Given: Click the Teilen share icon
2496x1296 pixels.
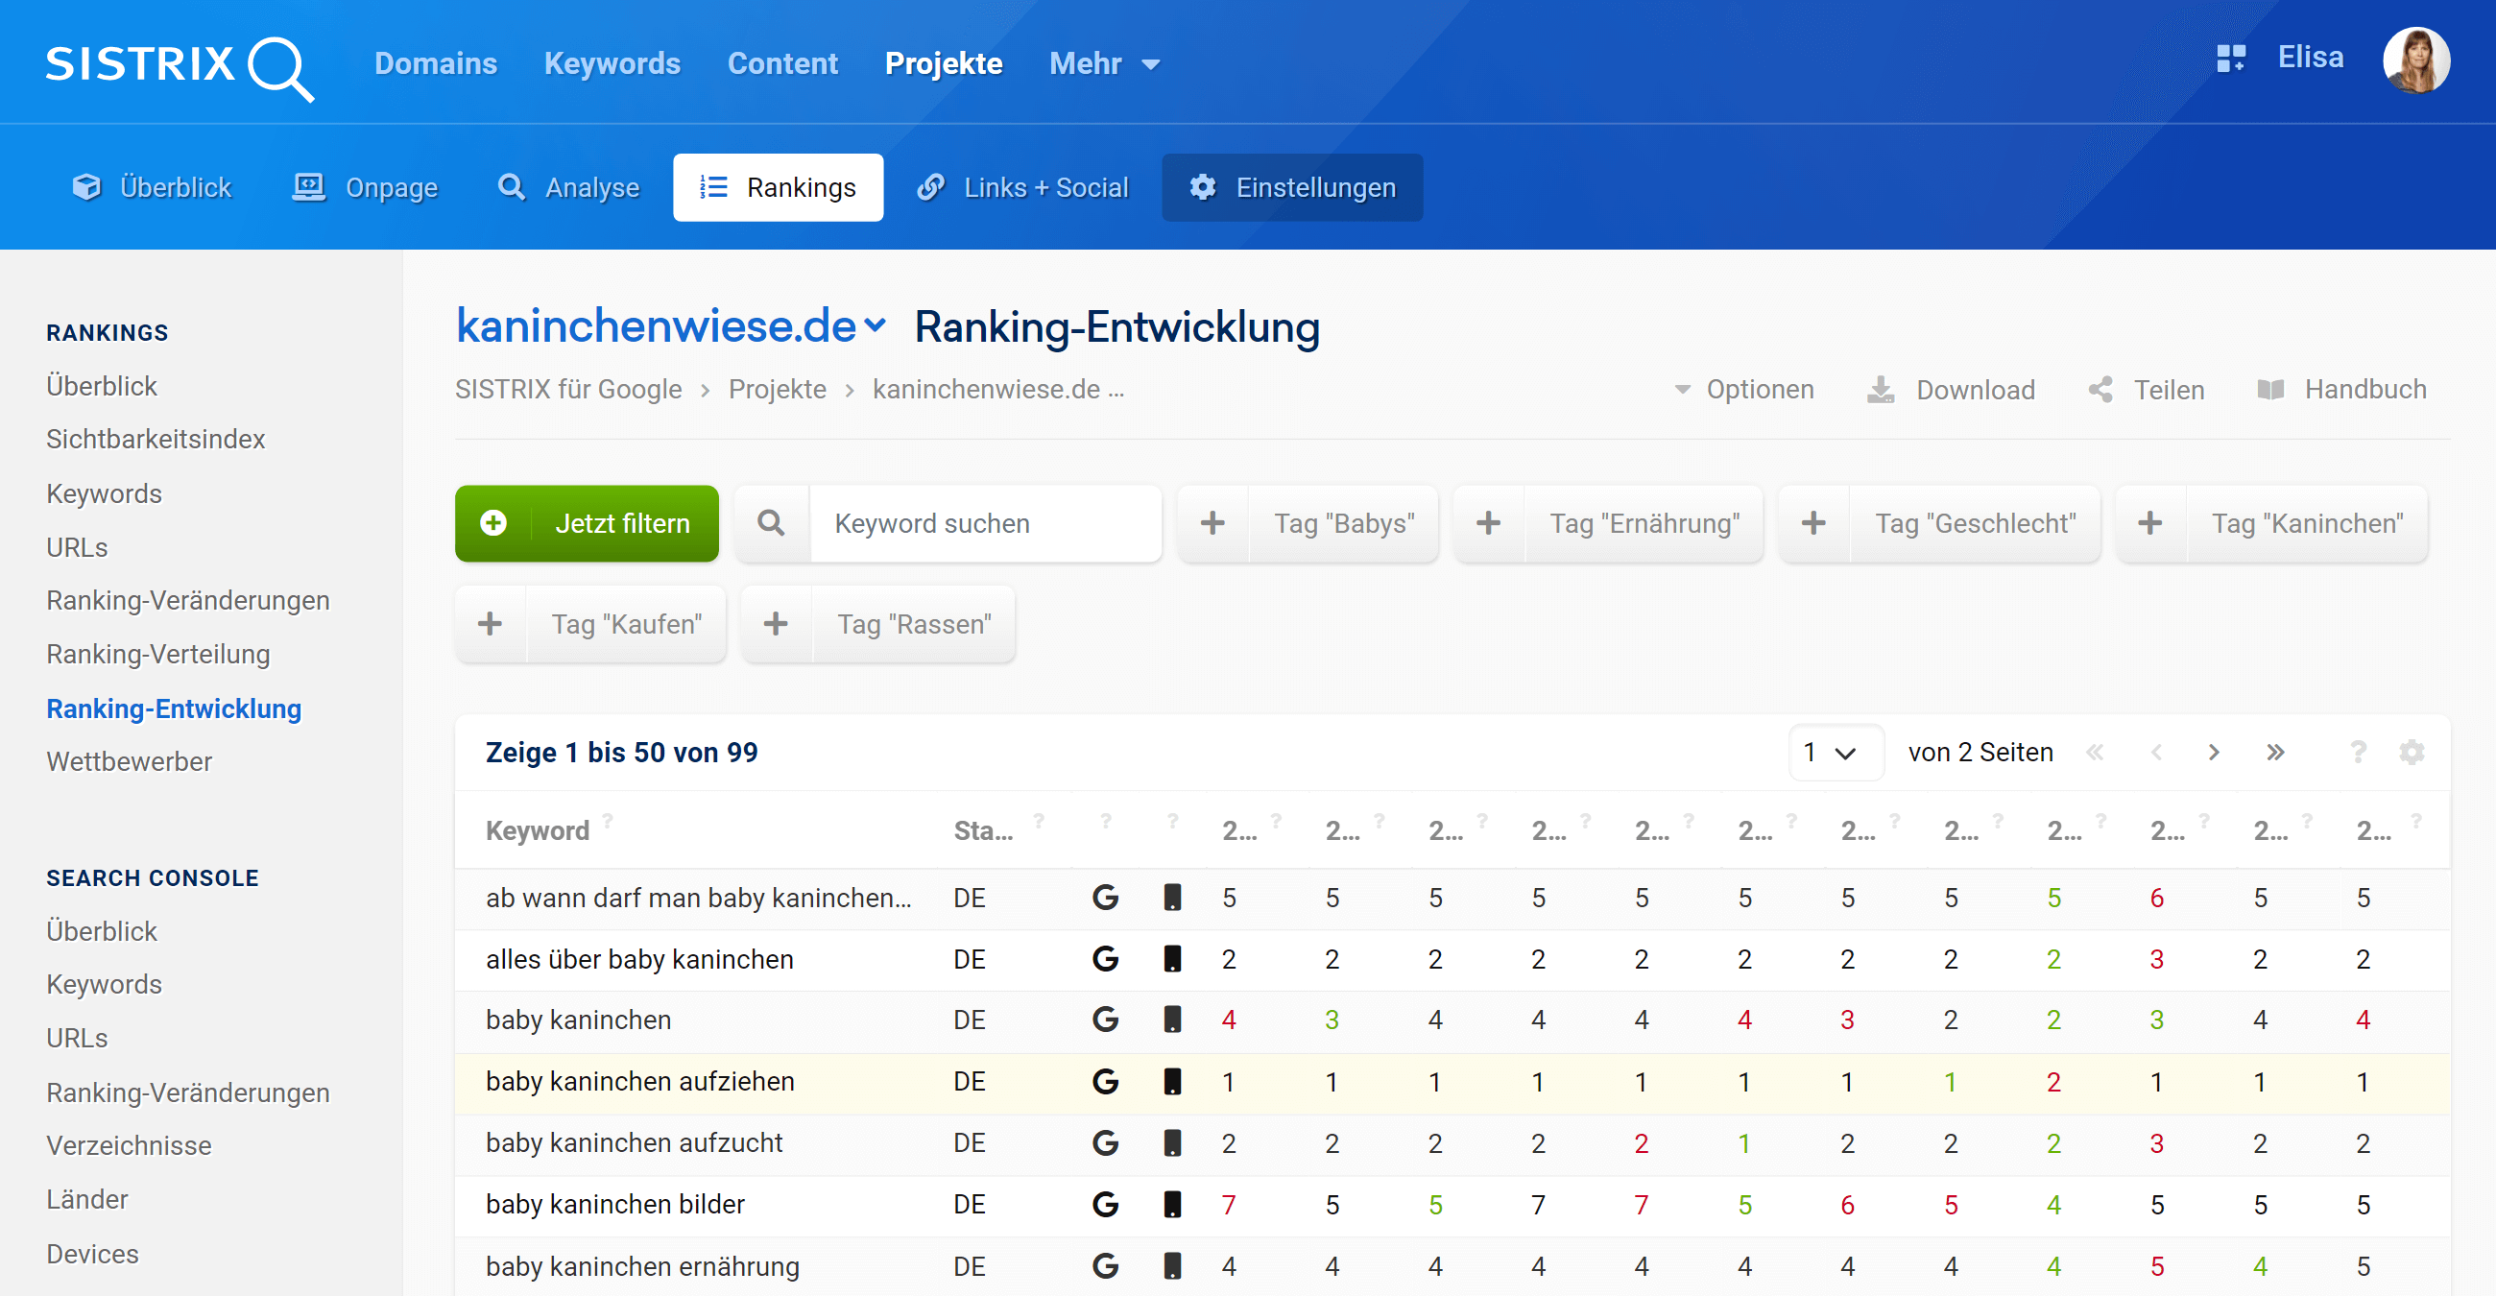Looking at the screenshot, I should pos(2100,390).
